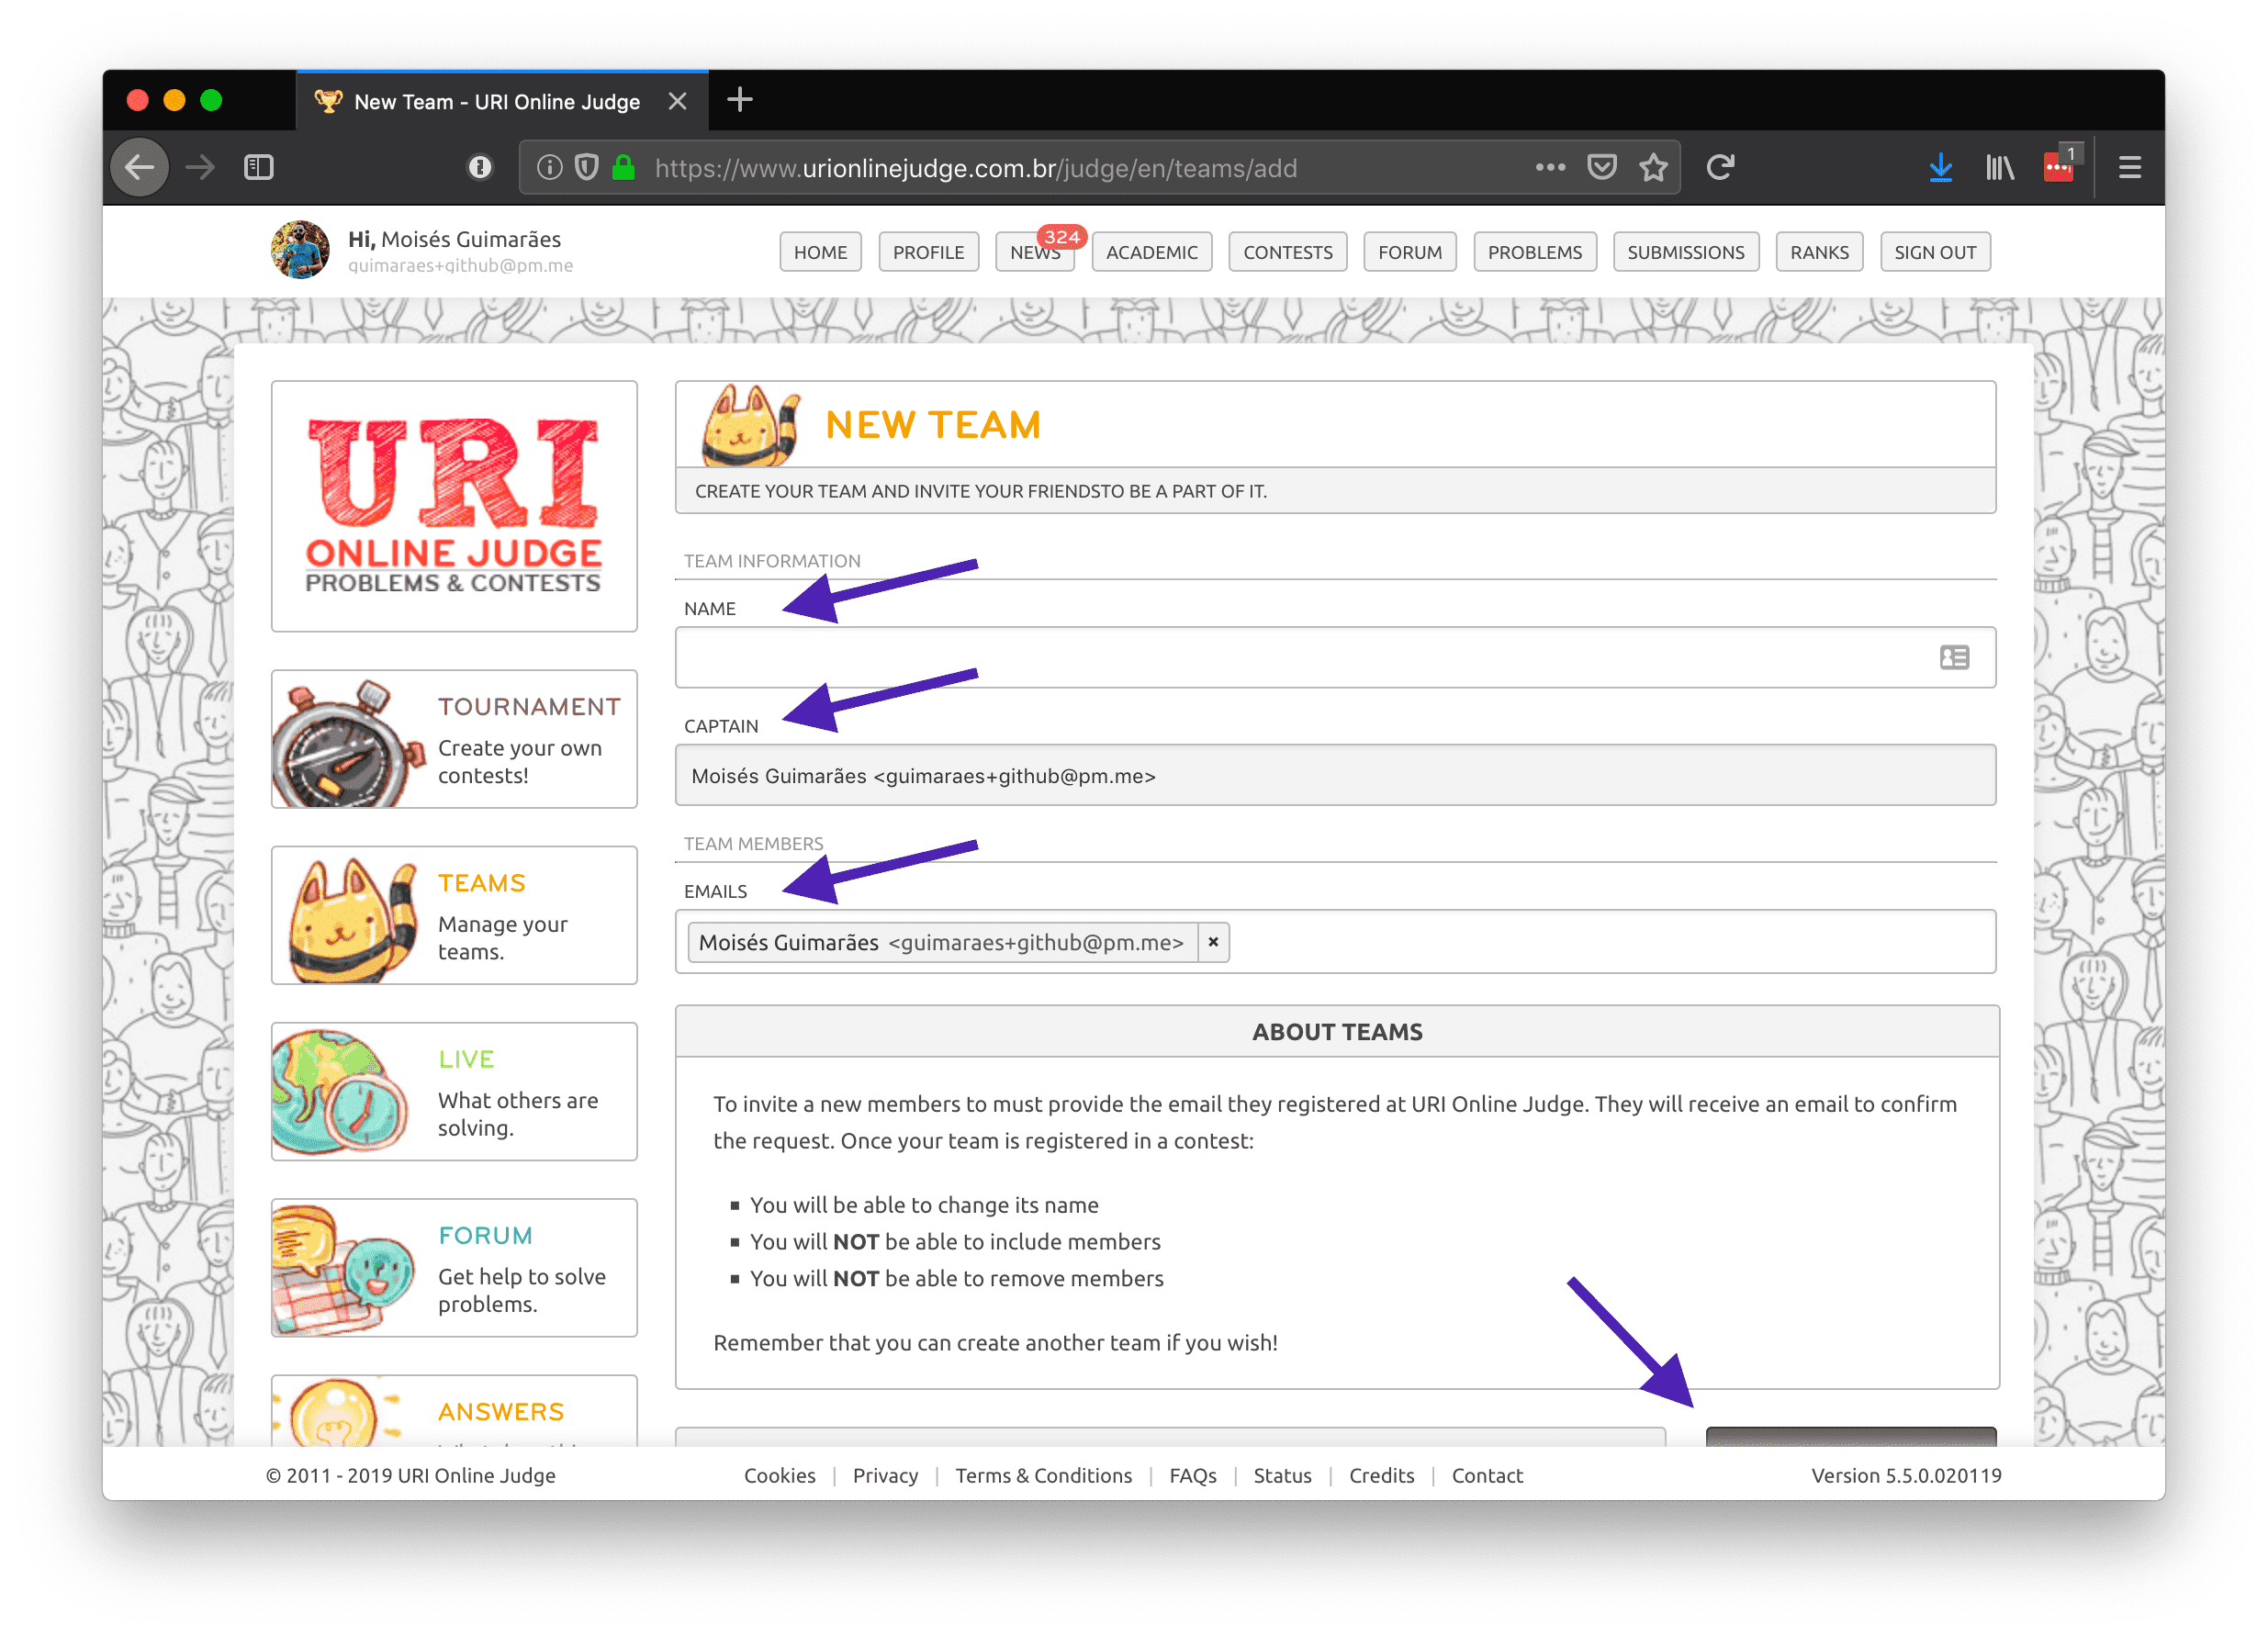Click the globe Live sidebar icon
Screen dimensions: 2268x1636
pyautogui.click(x=340, y=1092)
